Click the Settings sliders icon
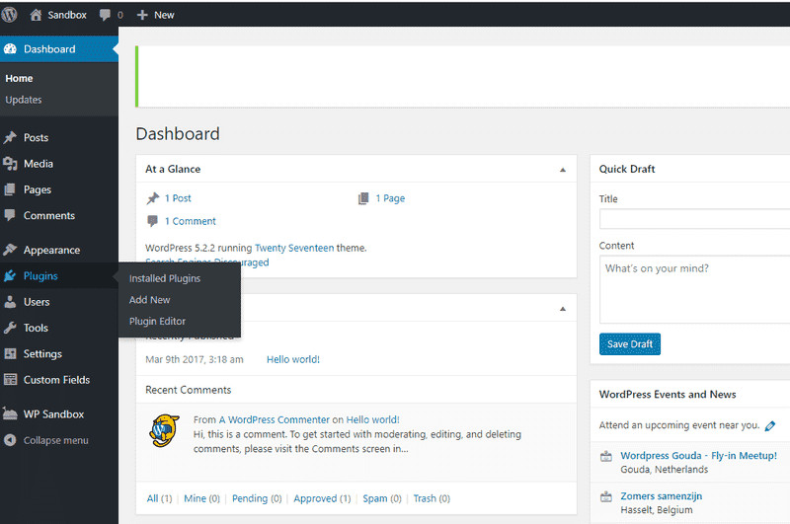790x524 pixels. point(10,354)
